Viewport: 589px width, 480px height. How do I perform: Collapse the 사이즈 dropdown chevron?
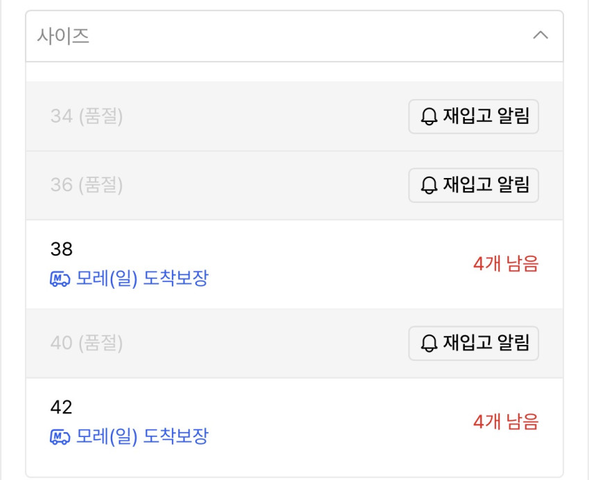point(540,35)
